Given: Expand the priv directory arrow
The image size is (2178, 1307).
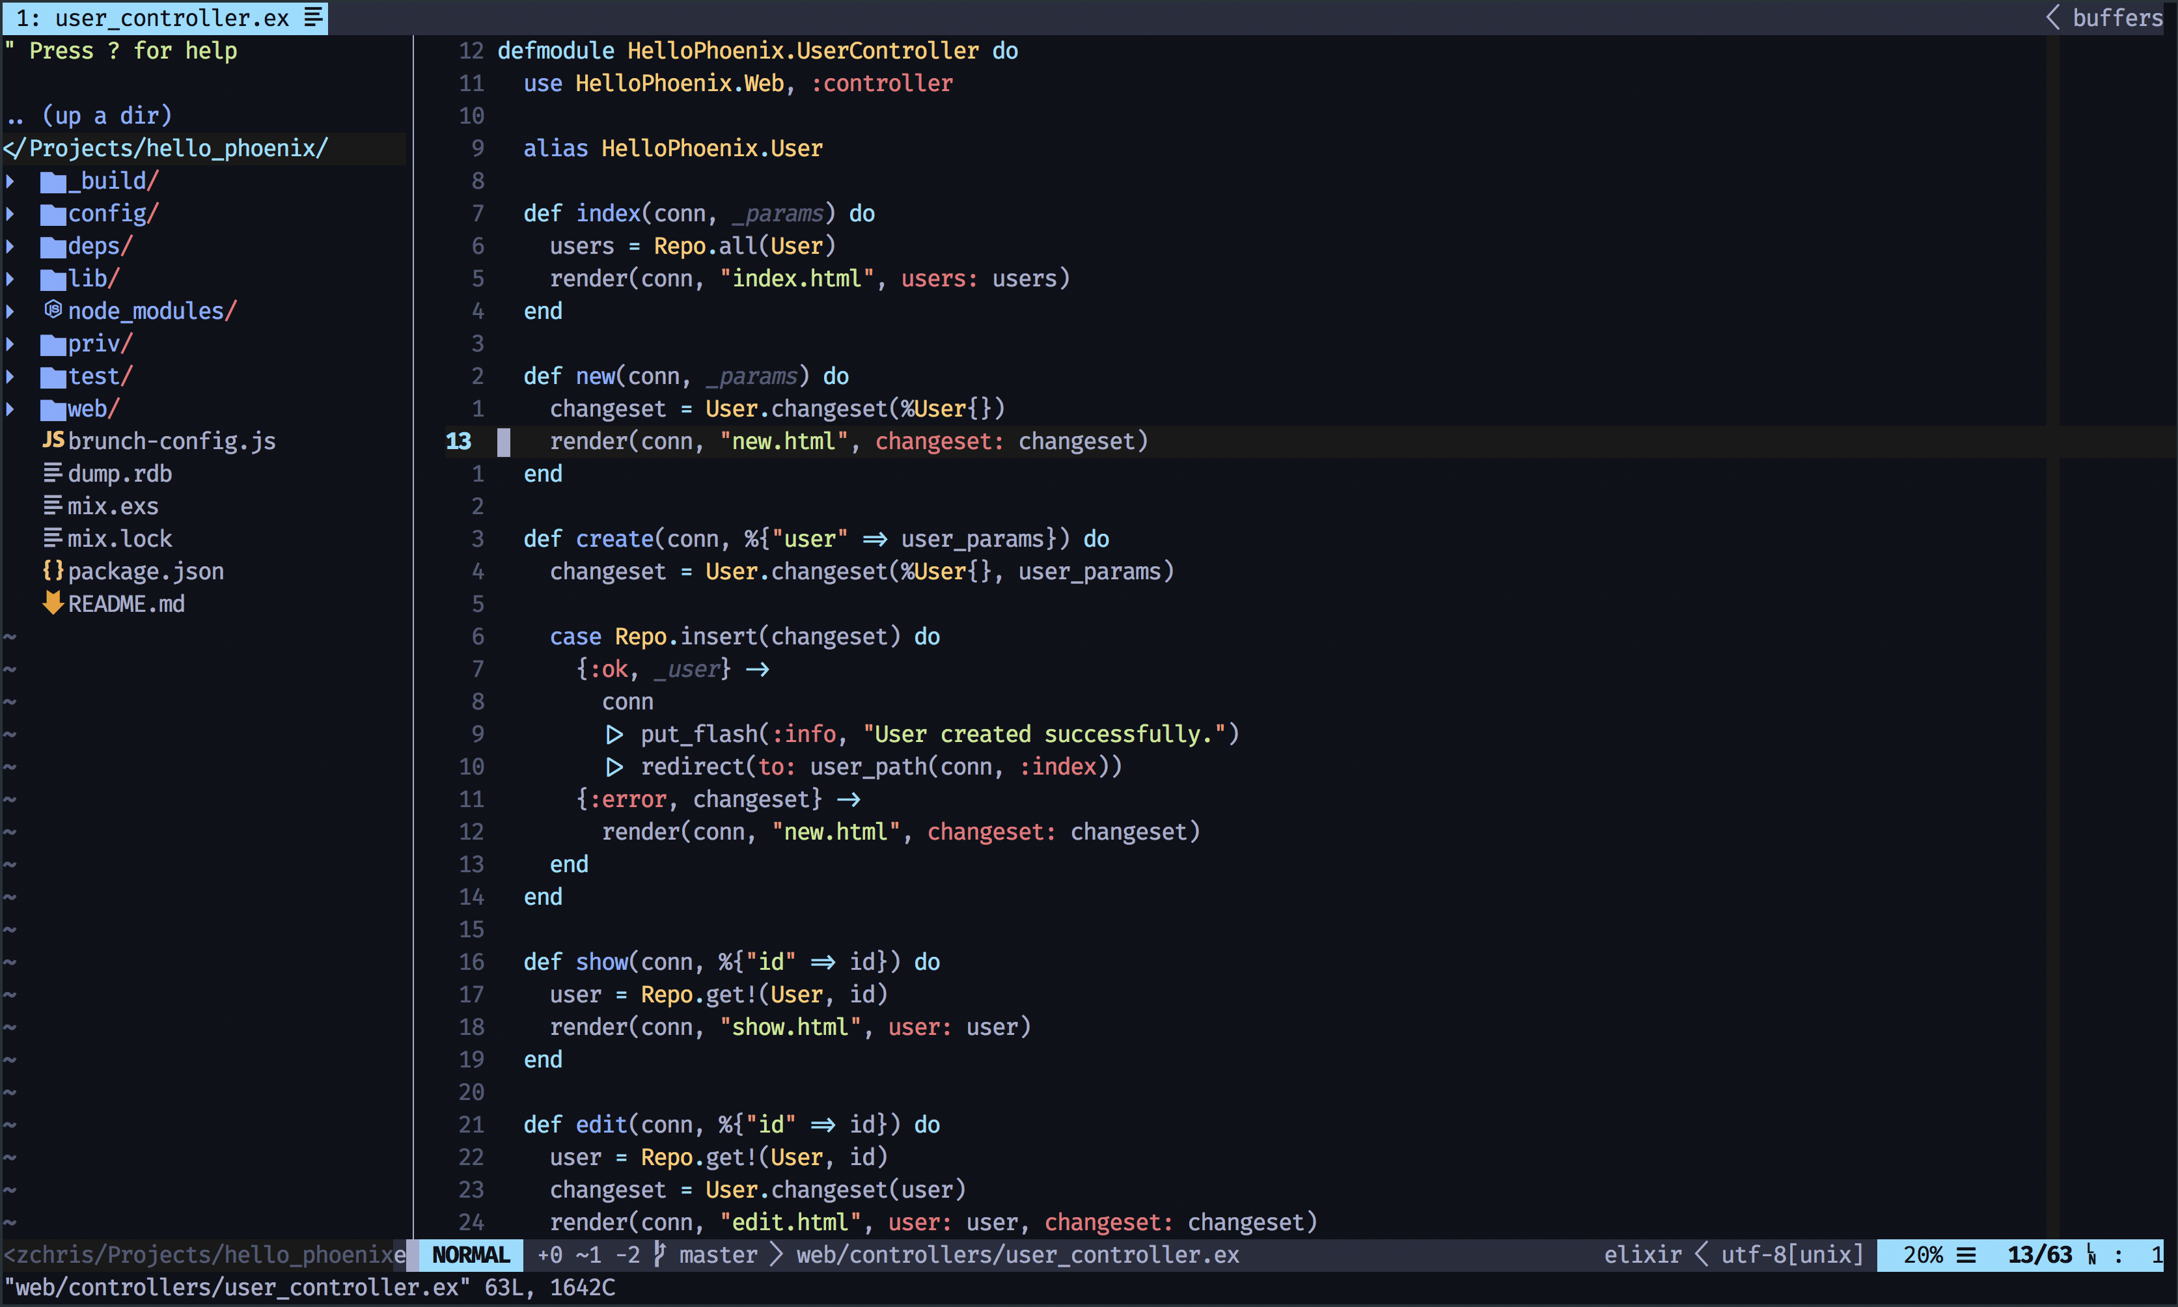Looking at the screenshot, I should [10, 344].
